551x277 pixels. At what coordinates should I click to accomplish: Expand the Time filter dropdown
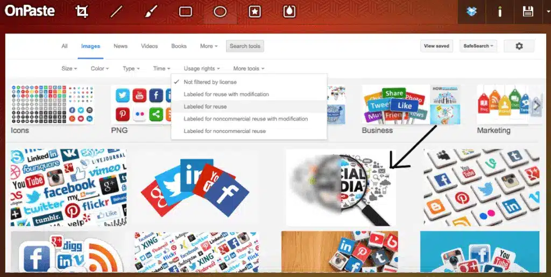pos(161,68)
